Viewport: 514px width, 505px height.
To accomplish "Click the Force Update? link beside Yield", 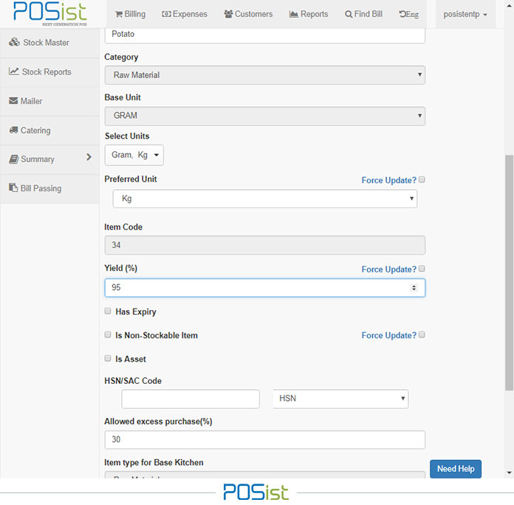I will [x=388, y=269].
